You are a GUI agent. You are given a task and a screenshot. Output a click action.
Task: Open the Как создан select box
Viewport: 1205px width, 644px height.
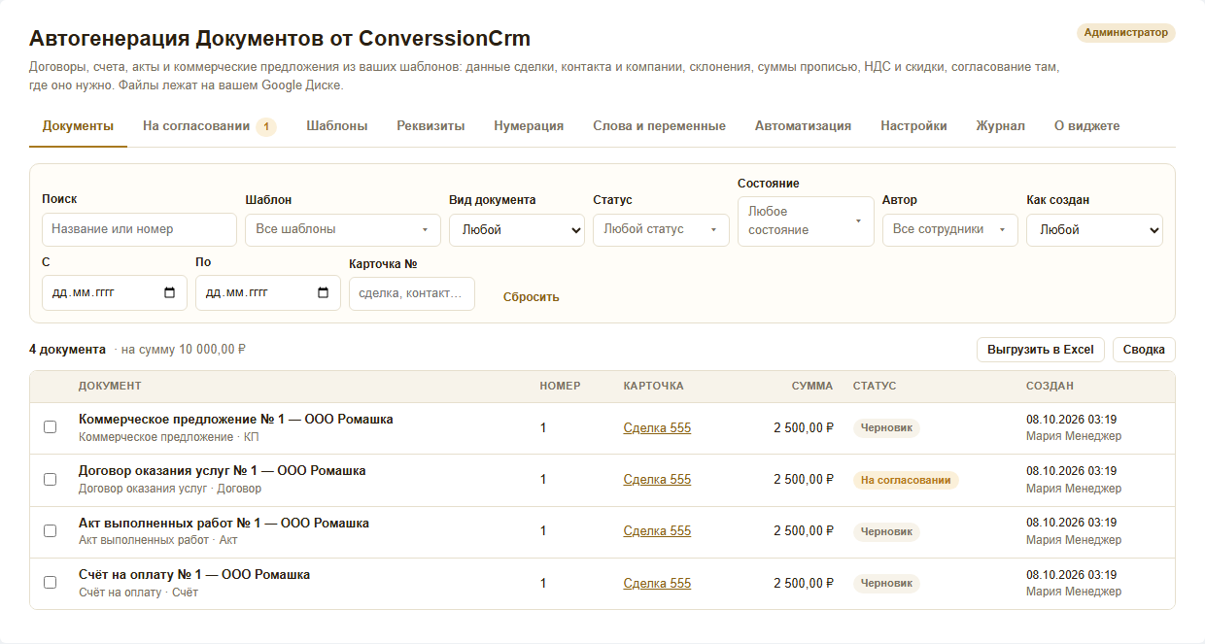(x=1094, y=230)
